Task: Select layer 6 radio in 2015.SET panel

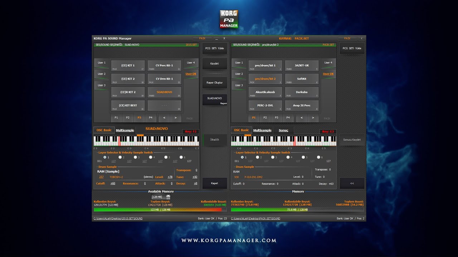Action: 181,157
